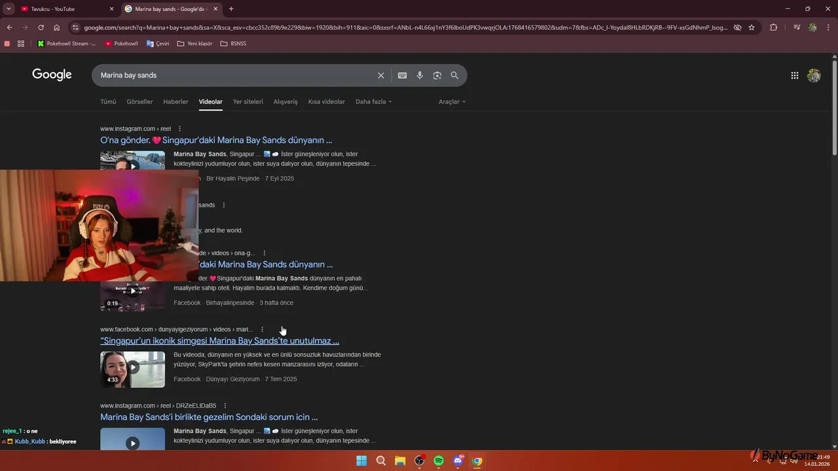838x471 pixels.
Task: Open the Windows Start menu
Action: (361, 461)
